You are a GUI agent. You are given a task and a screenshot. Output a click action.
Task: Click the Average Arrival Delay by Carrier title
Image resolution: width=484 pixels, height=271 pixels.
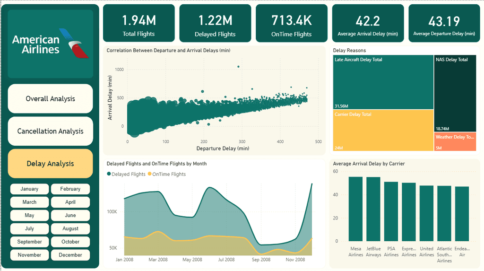coord(369,164)
